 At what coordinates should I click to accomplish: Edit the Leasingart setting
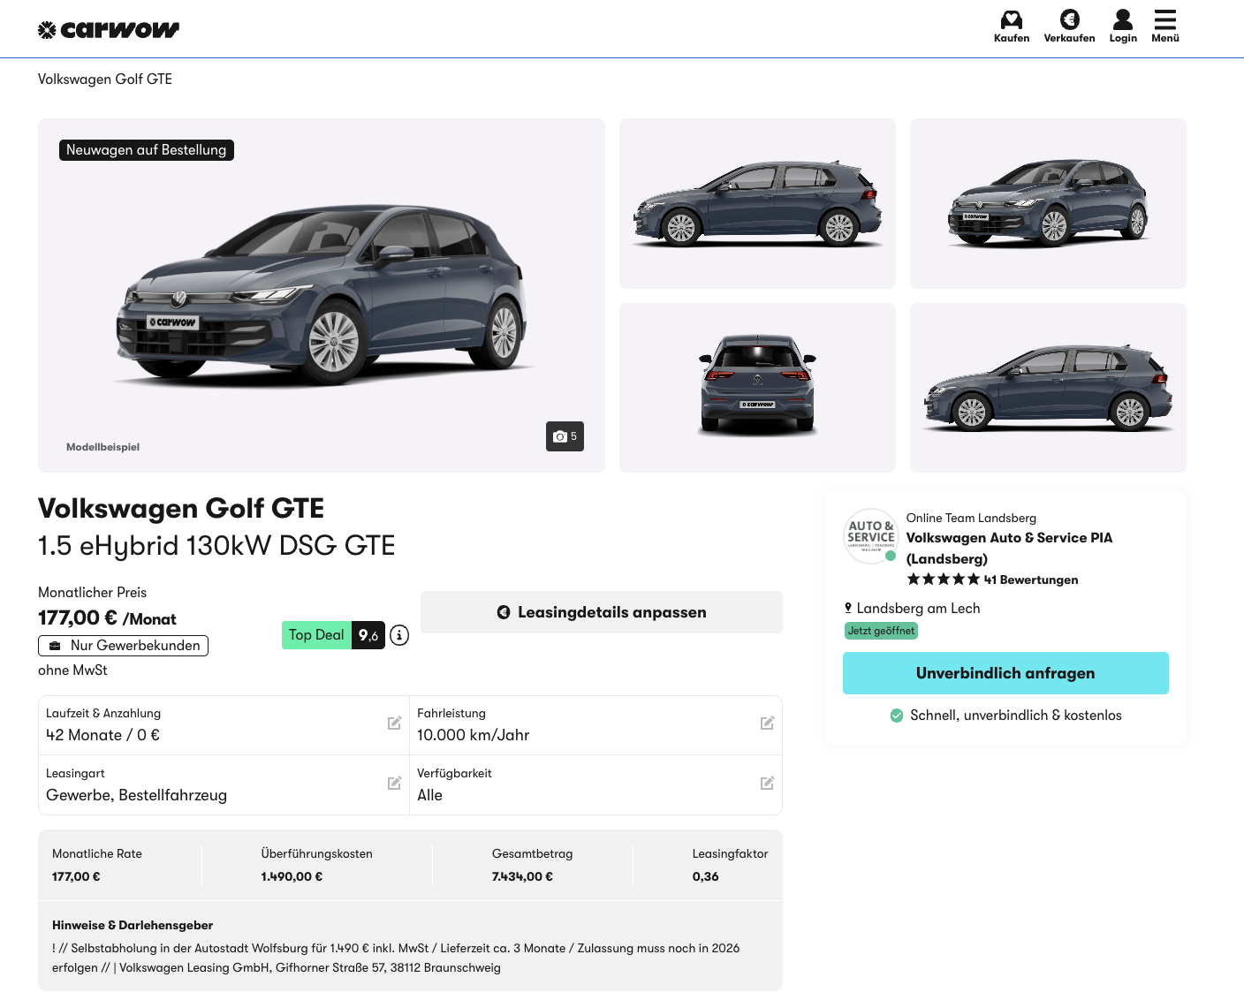(394, 784)
